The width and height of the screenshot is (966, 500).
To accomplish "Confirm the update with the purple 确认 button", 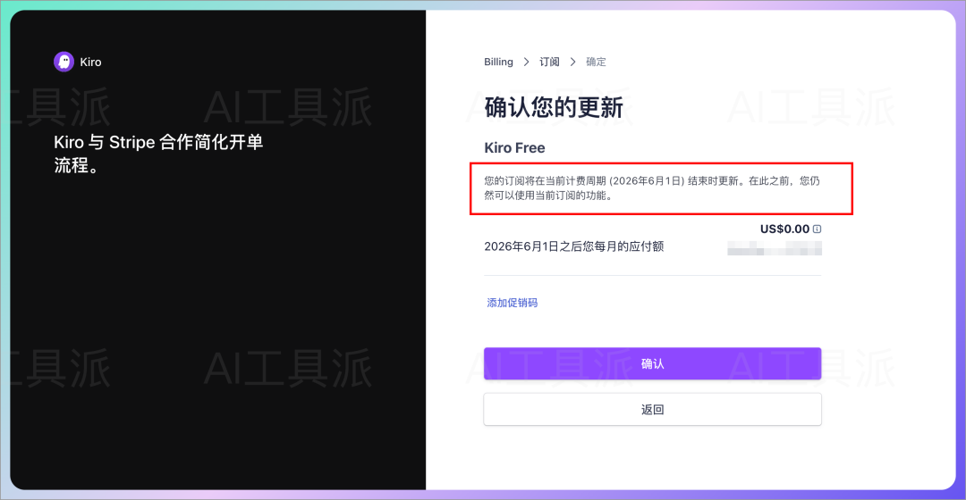I will tap(652, 363).
